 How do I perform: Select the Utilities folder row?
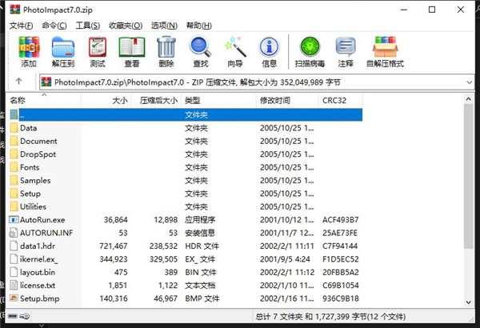[186, 206]
